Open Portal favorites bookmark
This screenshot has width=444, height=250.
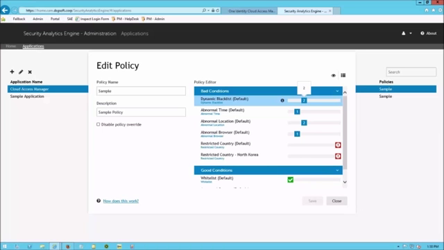(x=55, y=19)
